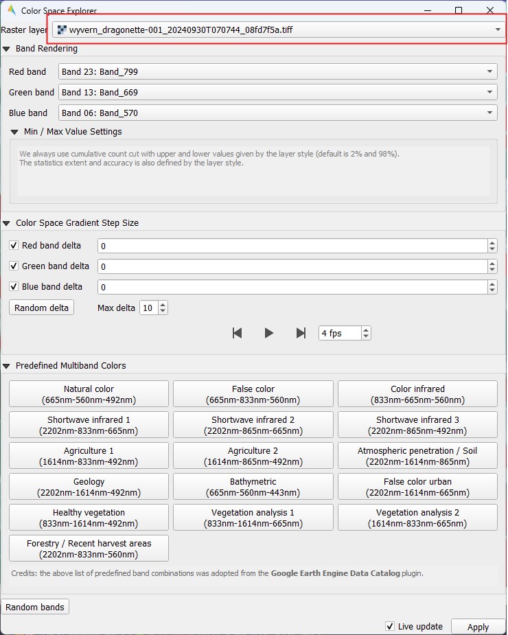Click the fps spinbox stepper arrows
Viewport: 508px width, 635px height.
point(366,333)
